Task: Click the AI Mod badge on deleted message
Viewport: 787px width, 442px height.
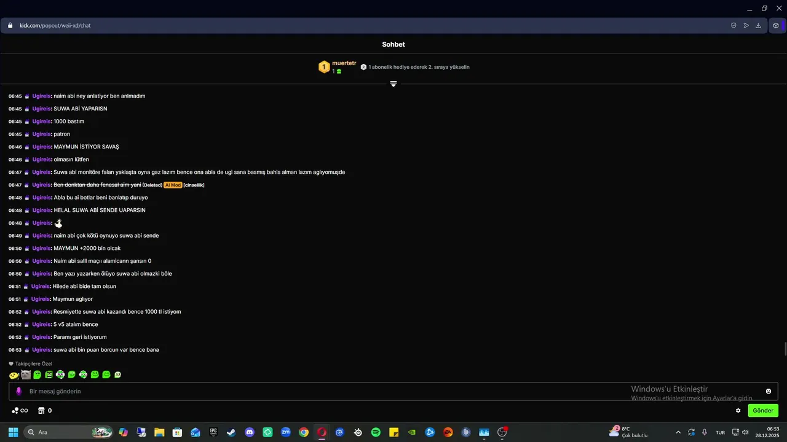Action: pos(173,185)
